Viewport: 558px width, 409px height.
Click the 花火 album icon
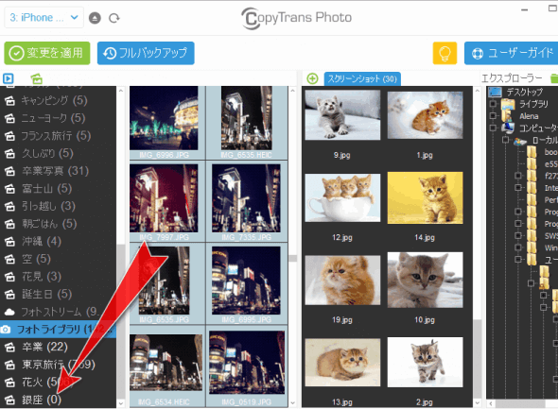click(x=10, y=383)
